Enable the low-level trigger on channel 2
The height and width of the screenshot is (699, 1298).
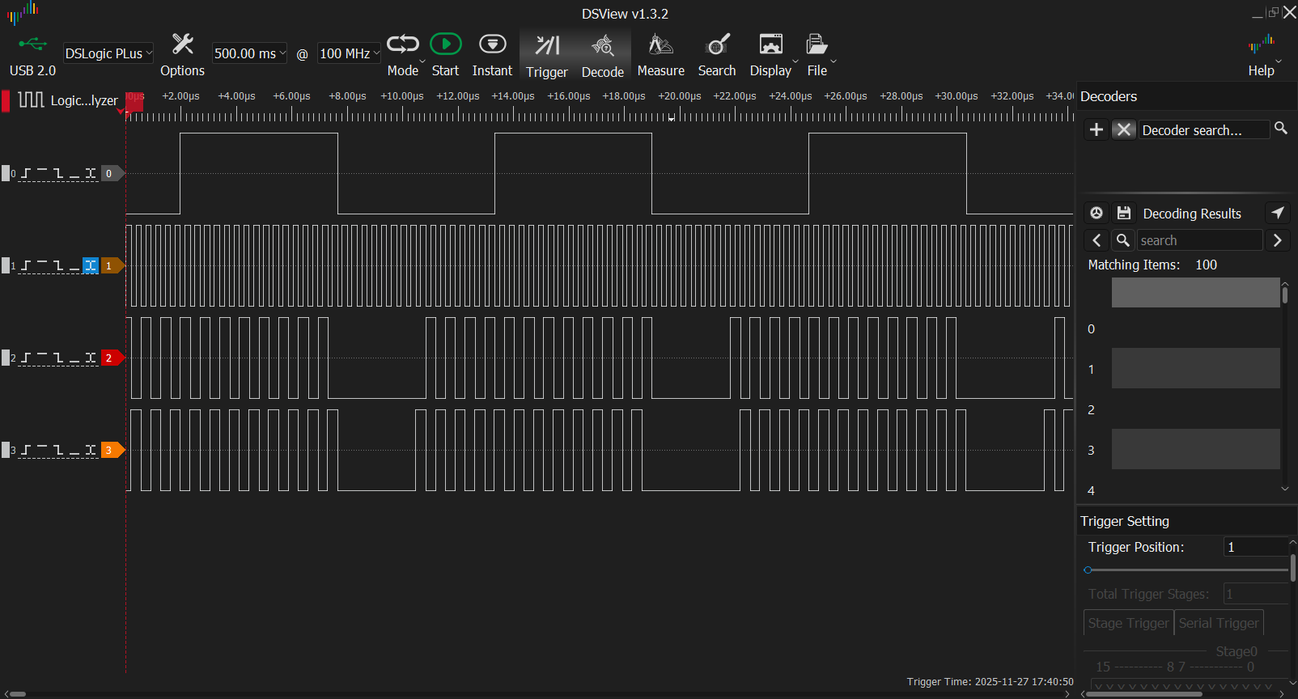tap(74, 358)
